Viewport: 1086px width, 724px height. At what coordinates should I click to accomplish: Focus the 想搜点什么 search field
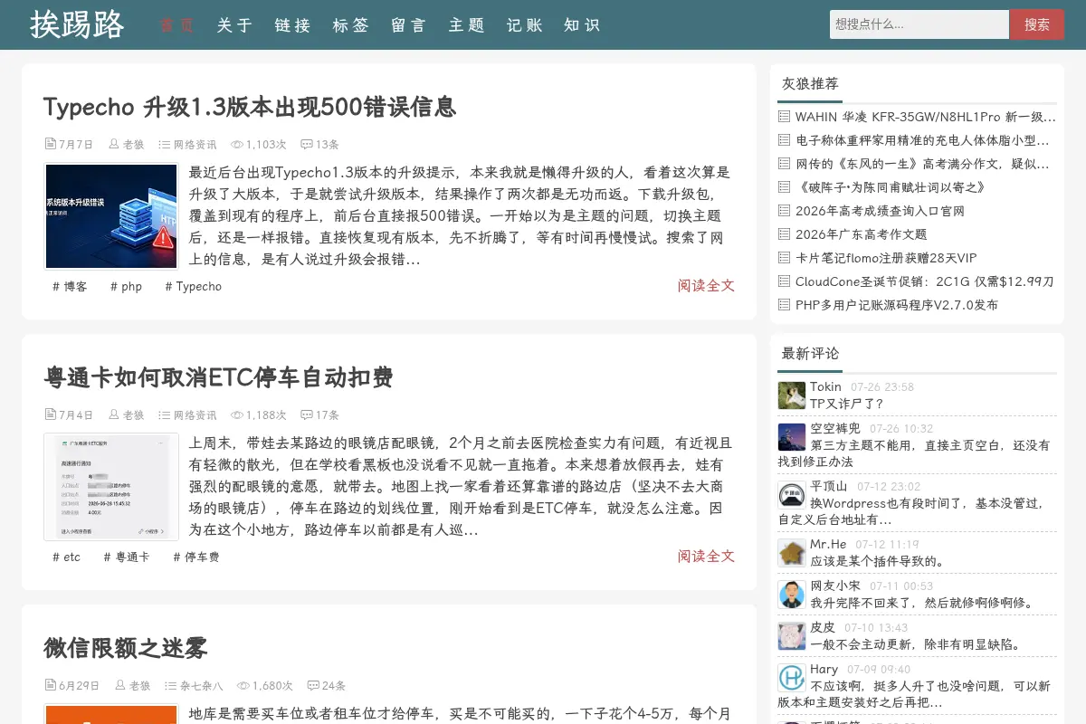coord(919,24)
